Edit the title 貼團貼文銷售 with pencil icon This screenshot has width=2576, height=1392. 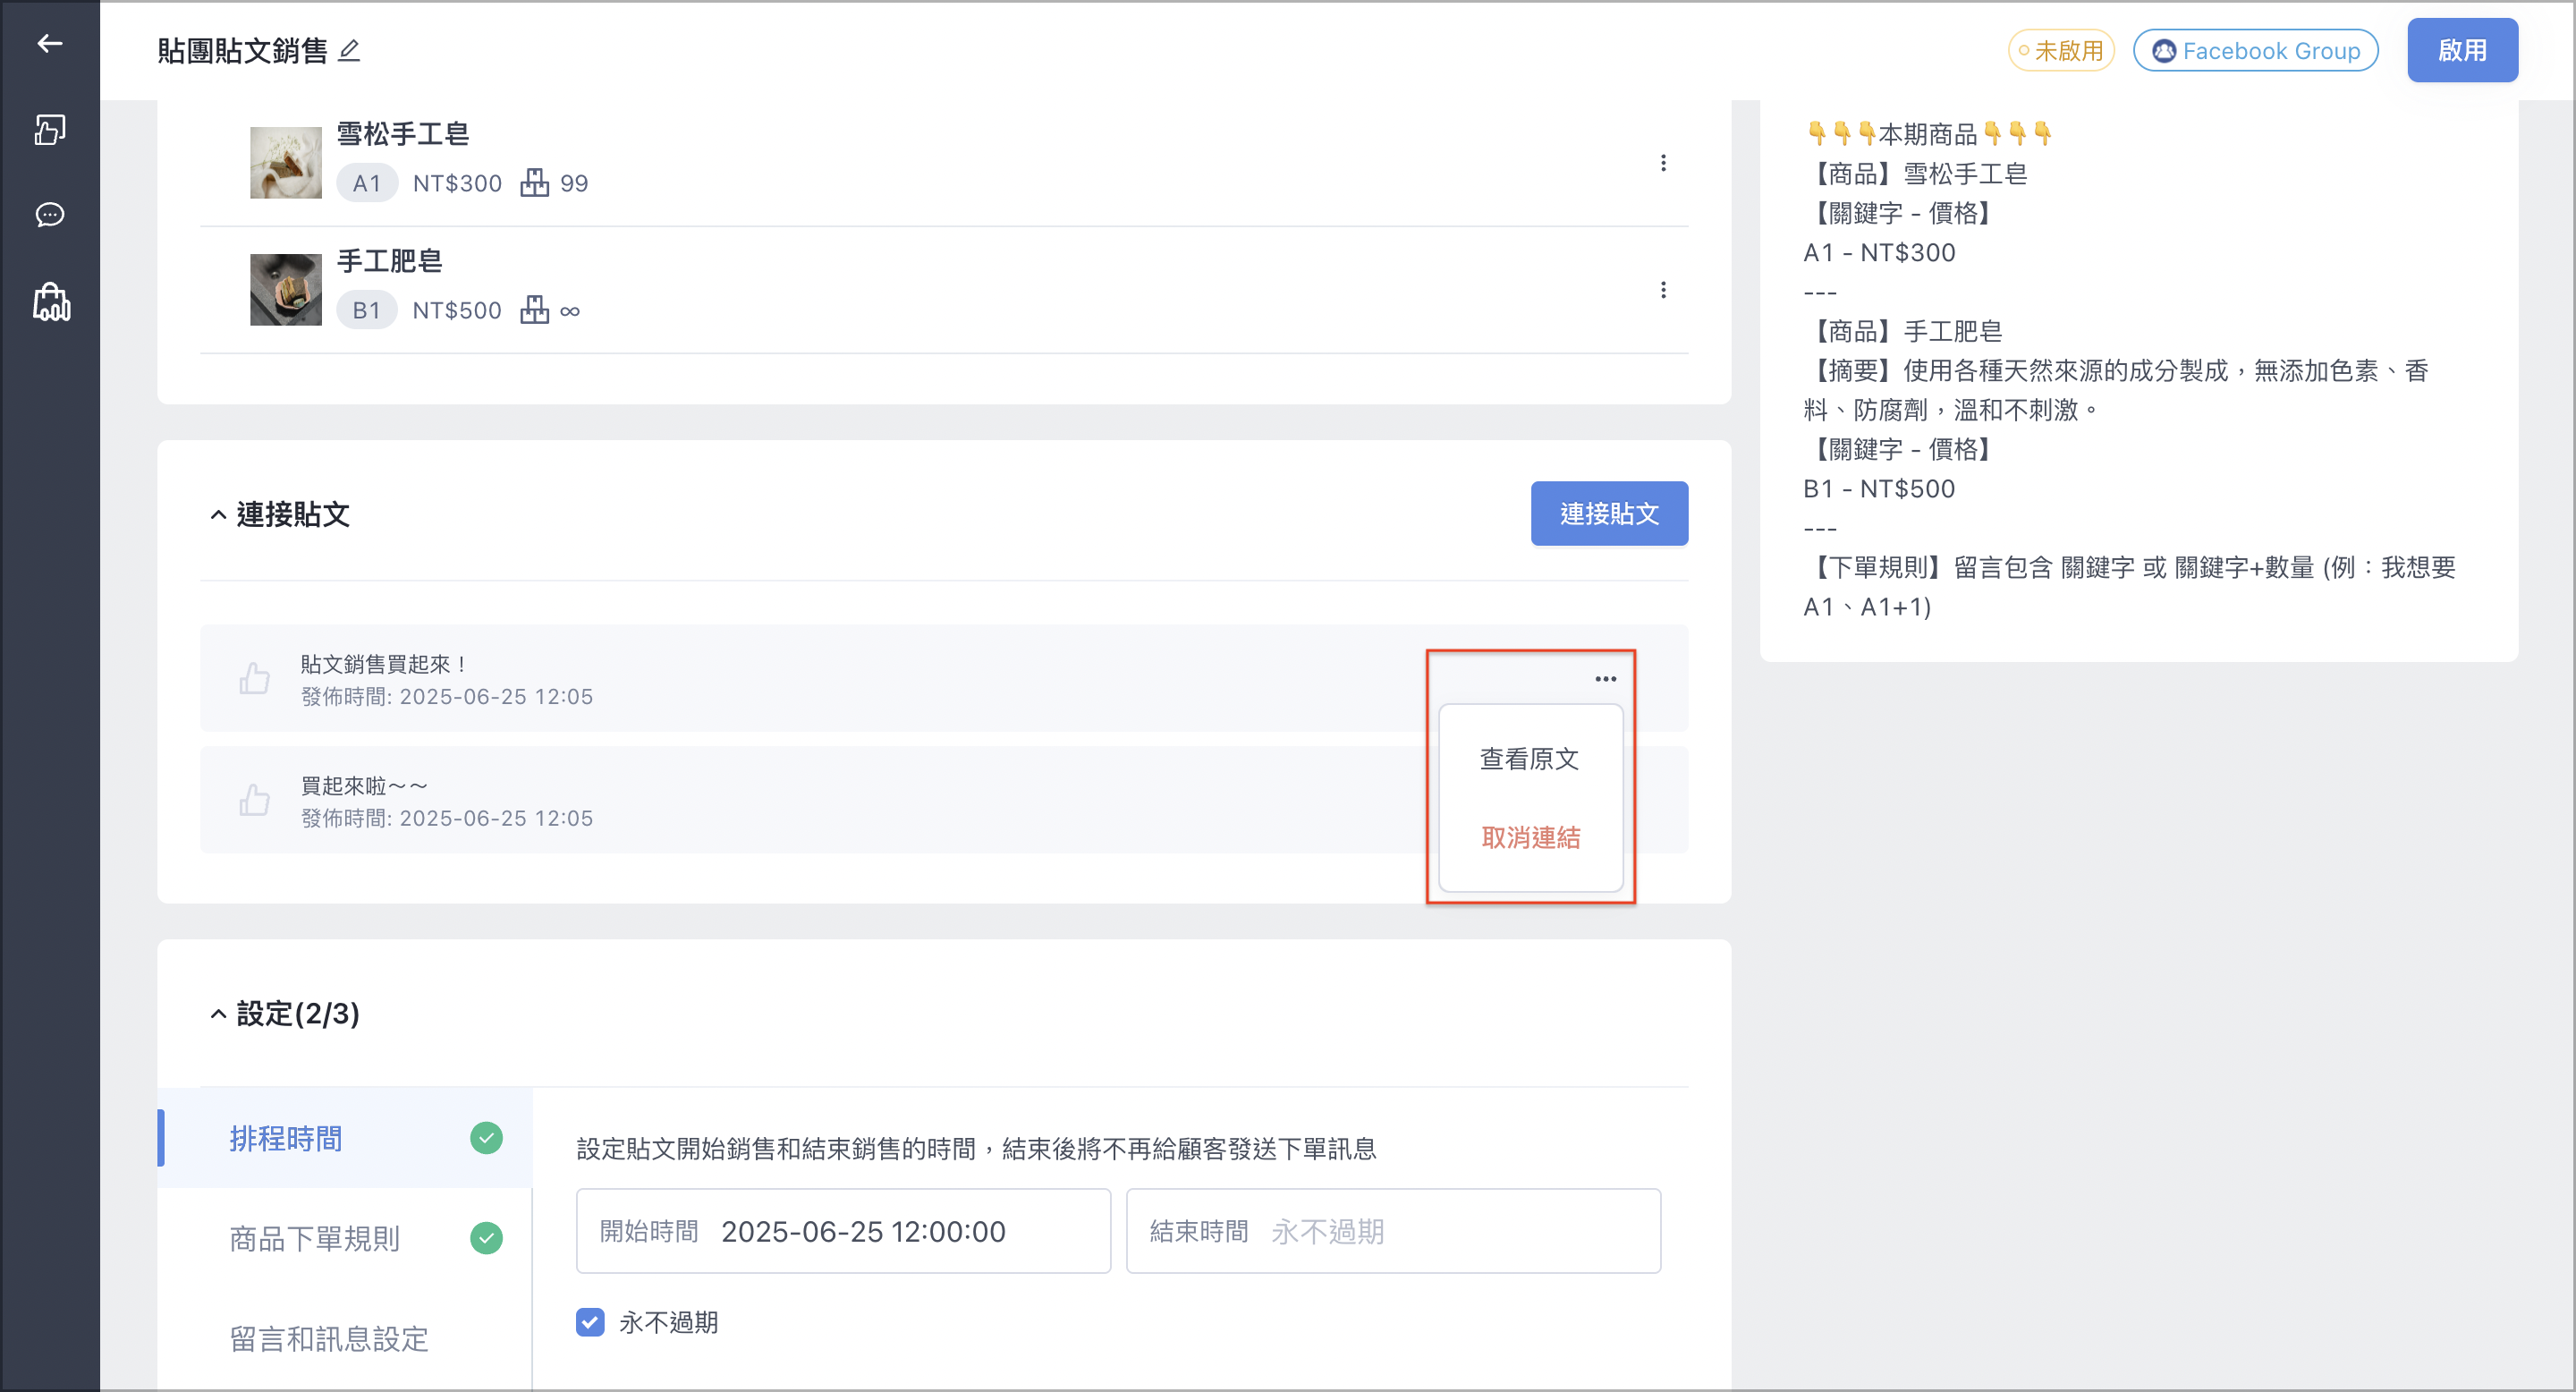click(x=349, y=50)
